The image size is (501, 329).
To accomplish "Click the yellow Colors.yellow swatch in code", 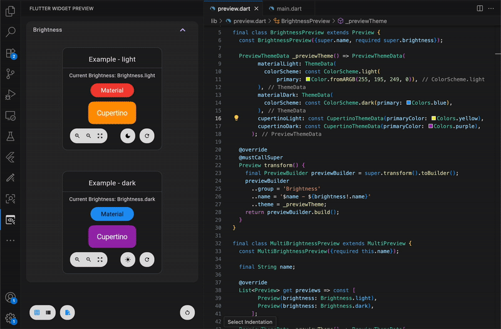I will pos(433,118).
